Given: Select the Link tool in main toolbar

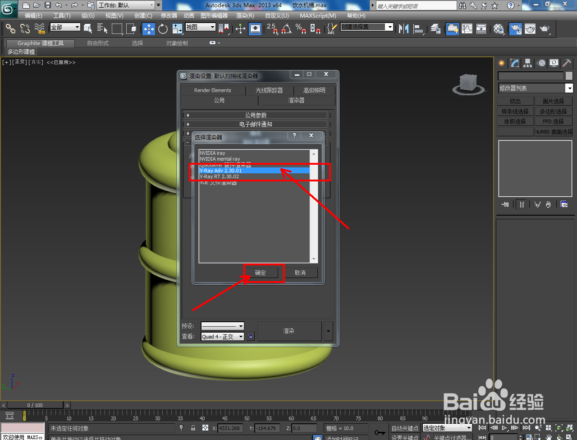Looking at the screenshot, I should click(x=10, y=29).
